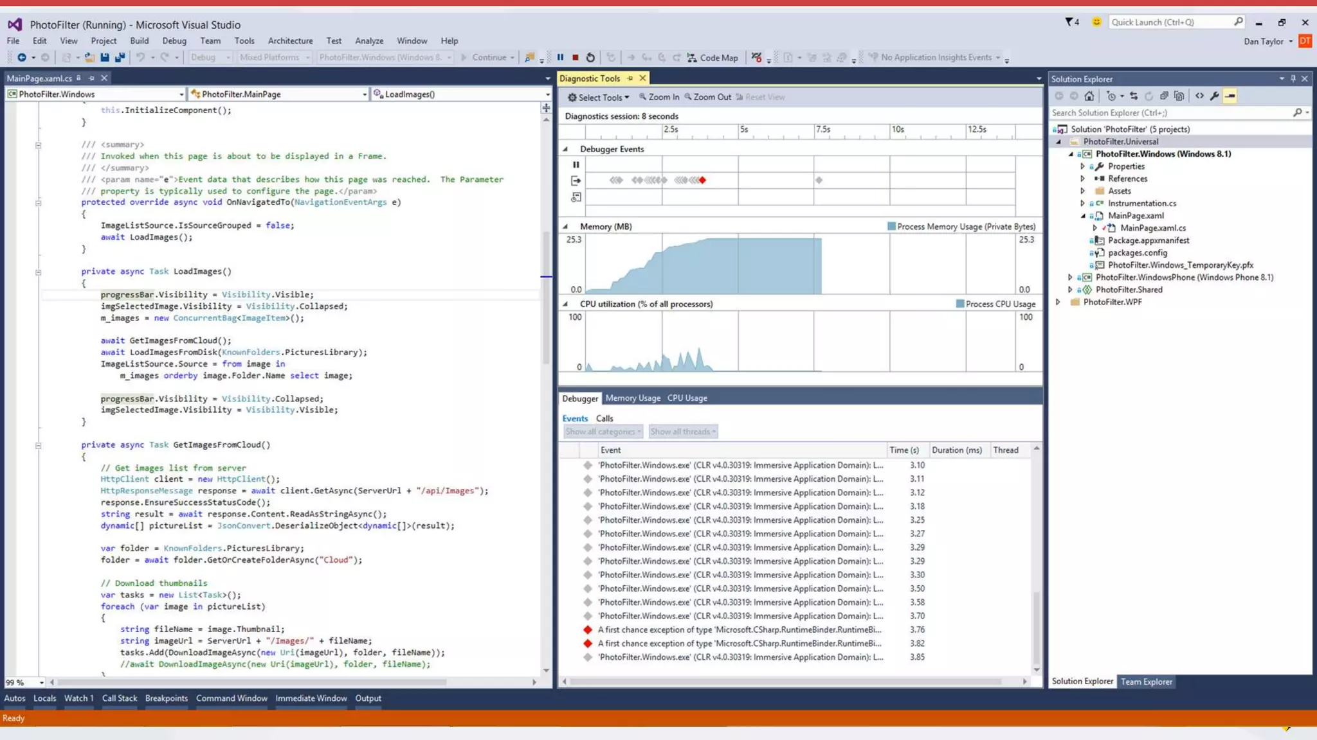Collapse the Memory (MB) graph
Image resolution: width=1317 pixels, height=740 pixels.
point(565,227)
